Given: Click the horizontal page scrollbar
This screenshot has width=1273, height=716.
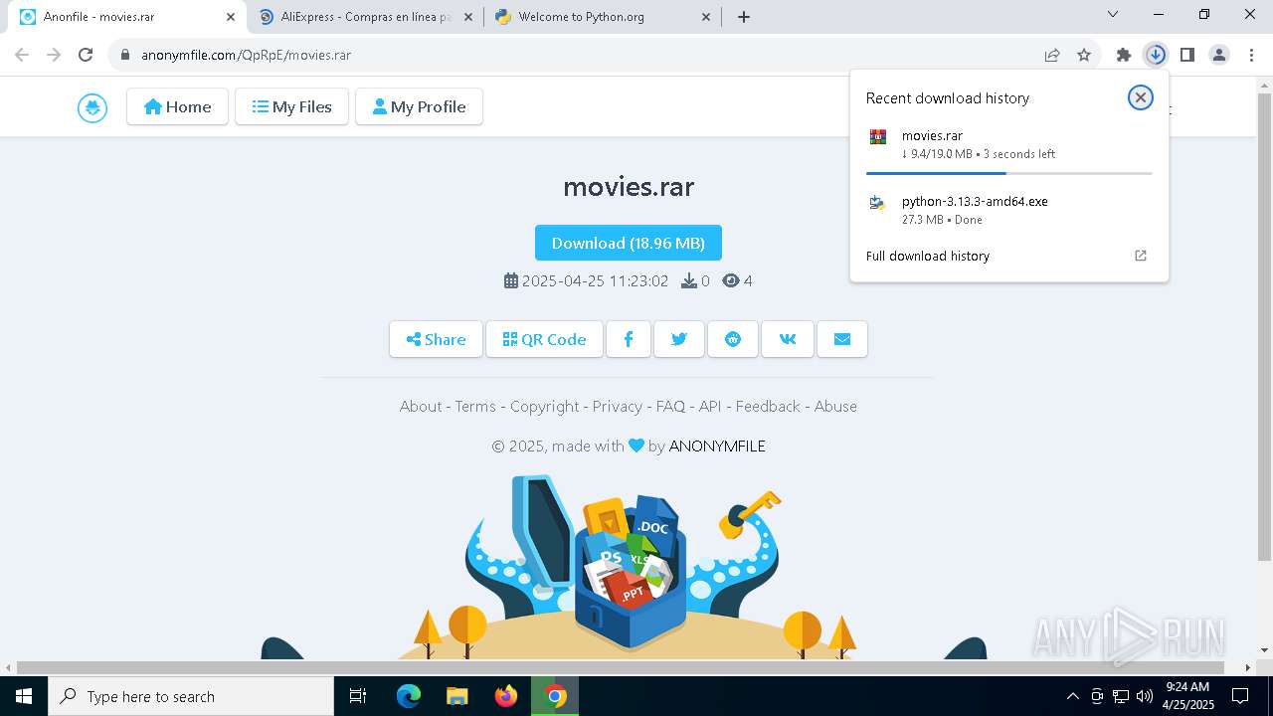Looking at the screenshot, I should tap(621, 667).
